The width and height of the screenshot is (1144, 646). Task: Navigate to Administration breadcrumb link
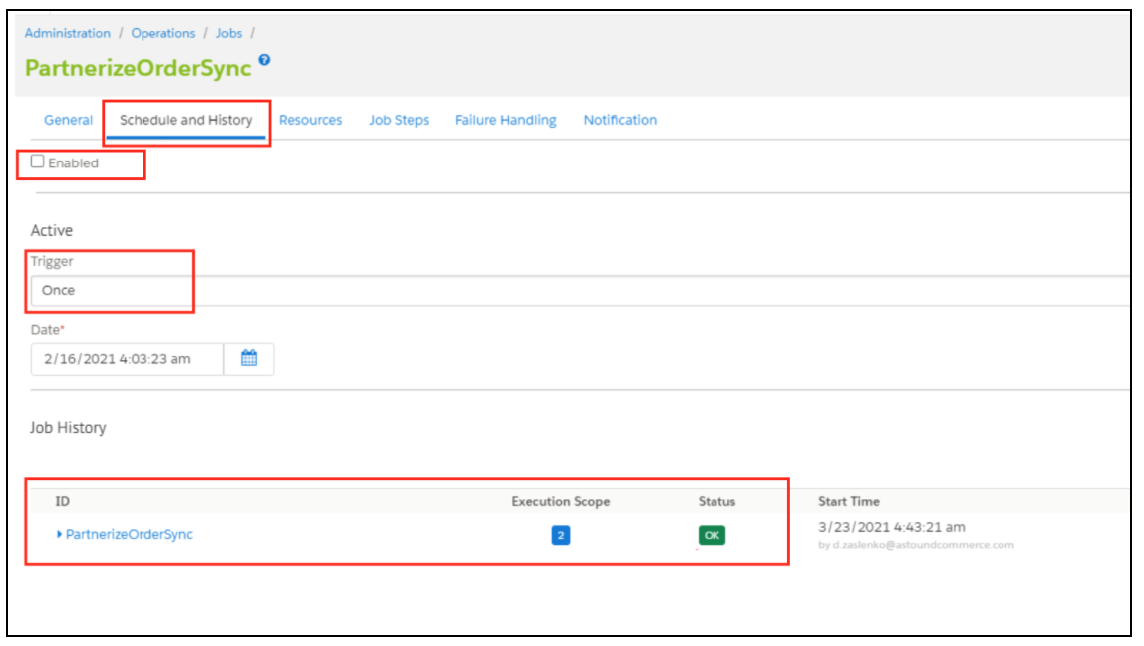click(67, 33)
